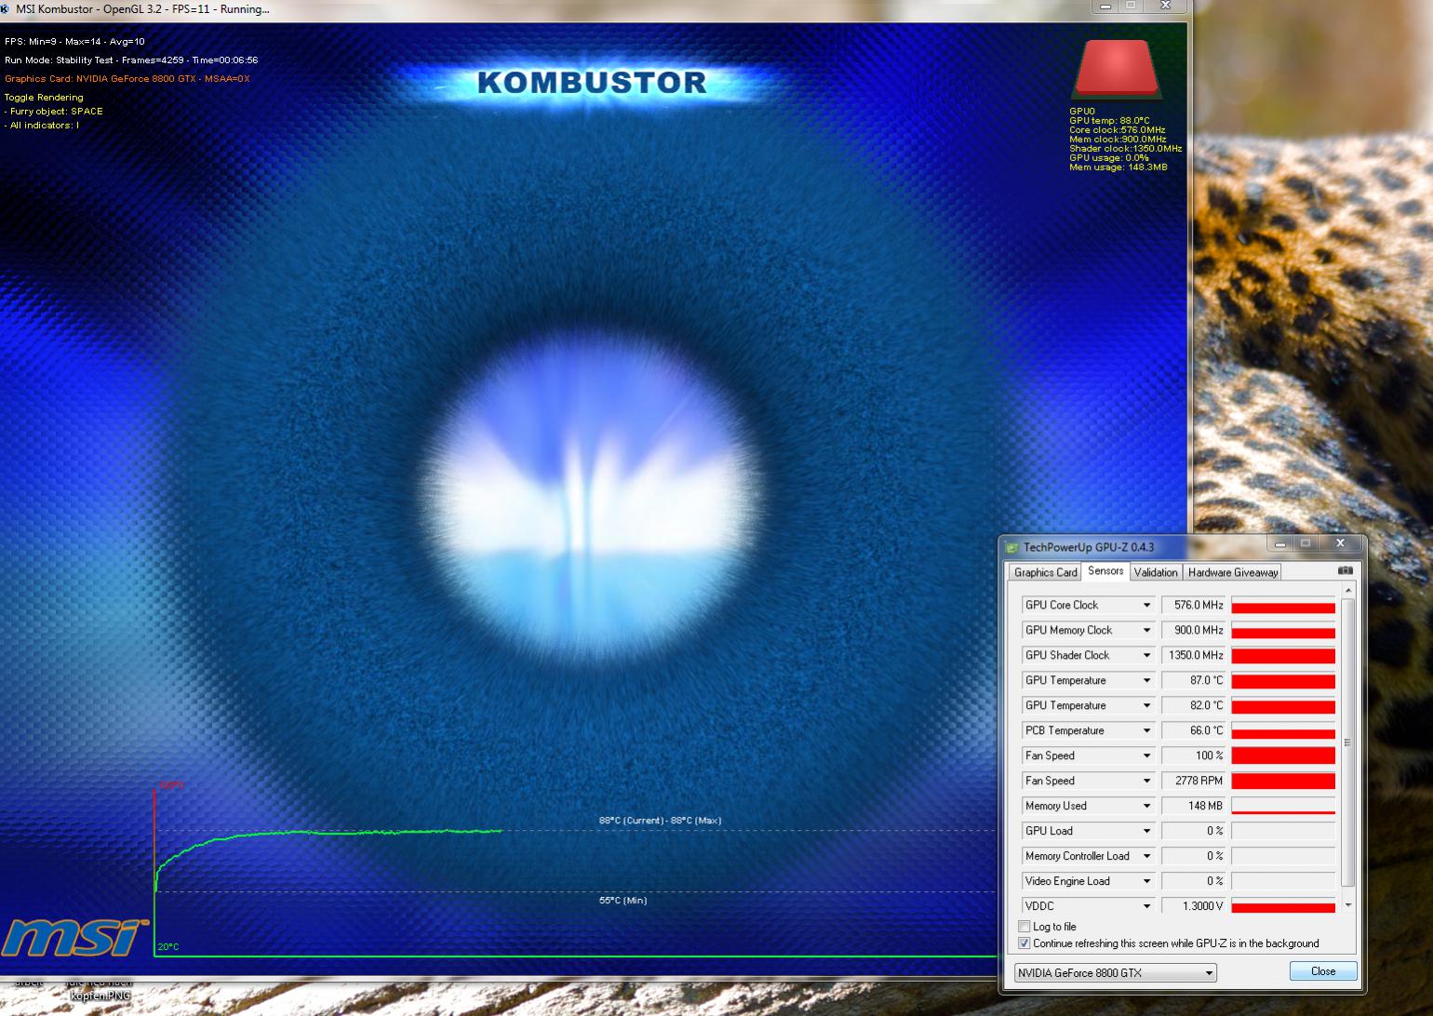1433x1016 pixels.
Task: Click the Graphics Card info line in Kombustor
Action: [x=127, y=78]
